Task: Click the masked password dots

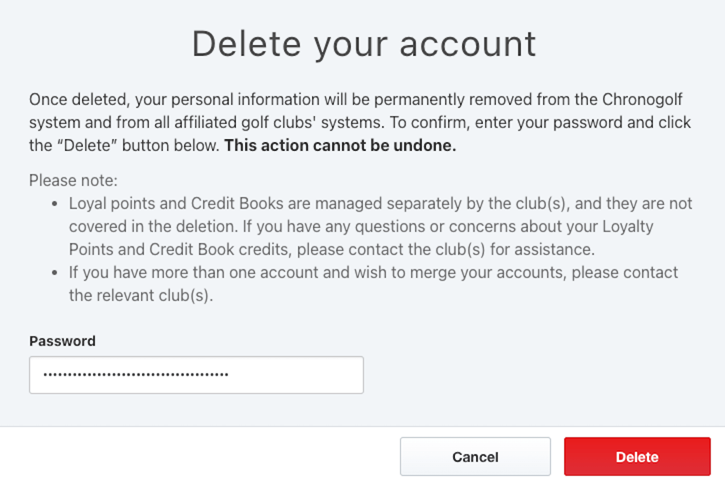Action: pos(136,374)
